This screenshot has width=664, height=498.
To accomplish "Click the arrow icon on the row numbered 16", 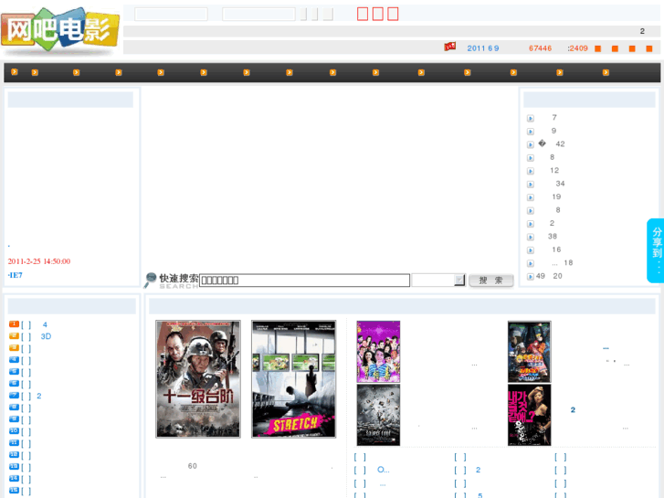I will point(530,250).
